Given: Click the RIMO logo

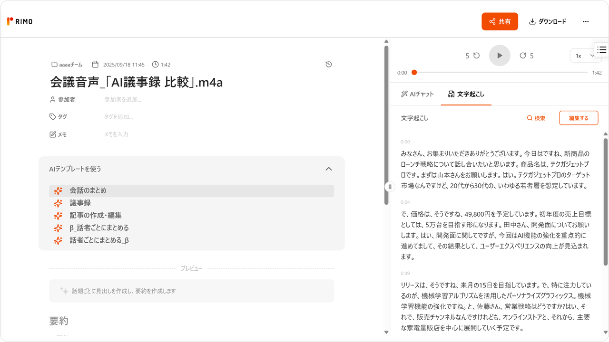Looking at the screenshot, I should point(20,21).
